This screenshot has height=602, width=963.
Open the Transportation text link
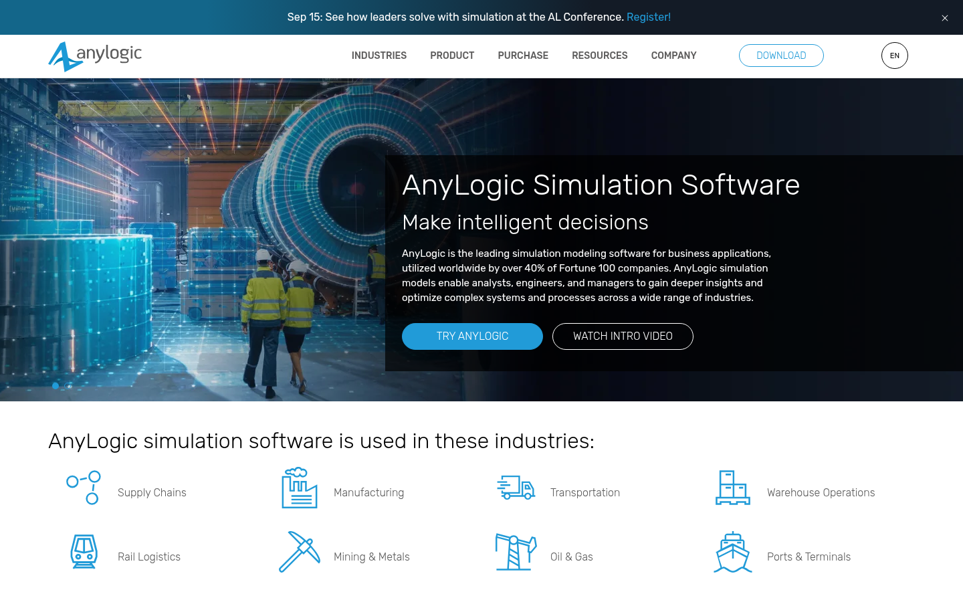point(585,492)
